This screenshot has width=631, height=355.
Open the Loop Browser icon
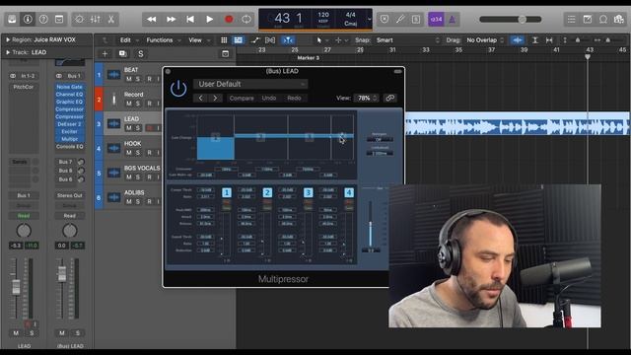coord(602,19)
